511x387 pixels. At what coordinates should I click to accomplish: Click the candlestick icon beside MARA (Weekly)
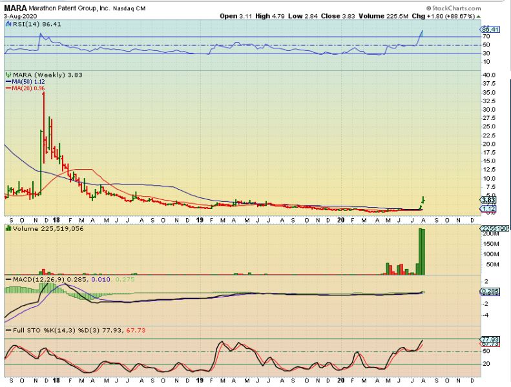click(8, 75)
